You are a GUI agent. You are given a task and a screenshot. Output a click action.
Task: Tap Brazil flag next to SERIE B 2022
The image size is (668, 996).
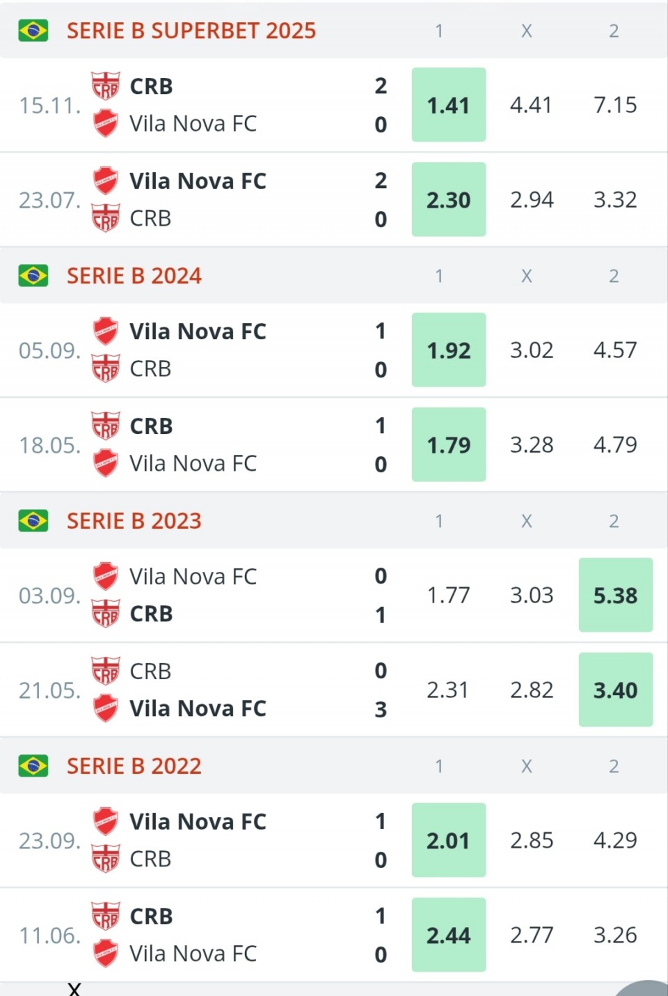click(x=33, y=766)
